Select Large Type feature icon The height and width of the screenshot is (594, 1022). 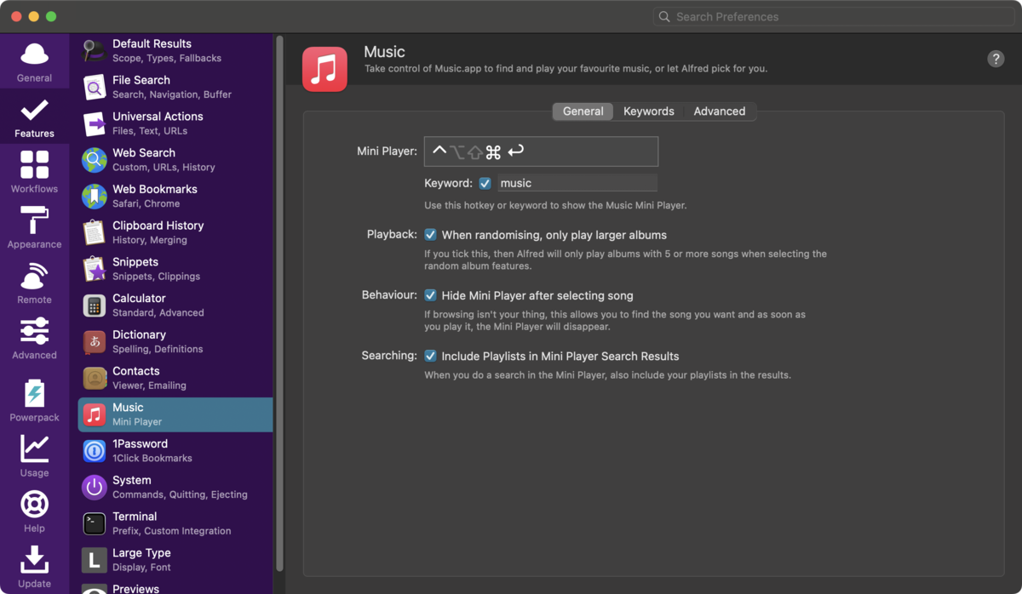[x=94, y=560]
